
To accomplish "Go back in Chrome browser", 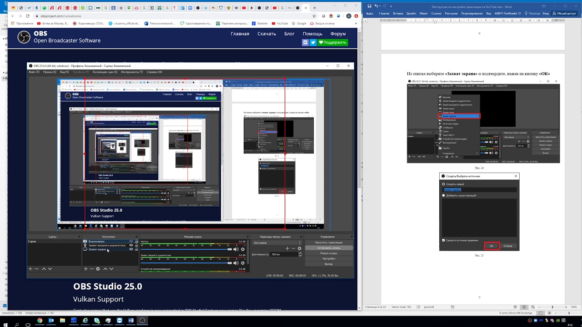I will coord(12,16).
